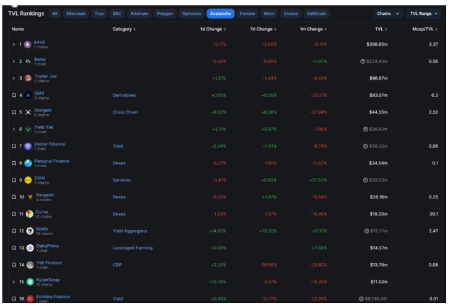
Task: Click the info icon beside Beefy TVL
Action: click(367, 231)
